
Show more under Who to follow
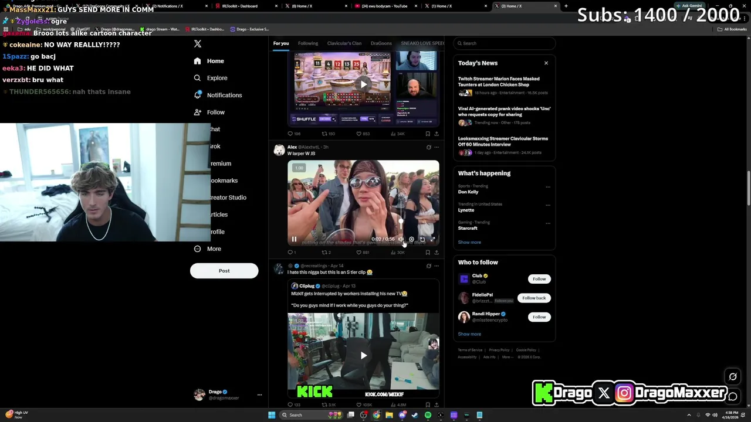tap(469, 334)
